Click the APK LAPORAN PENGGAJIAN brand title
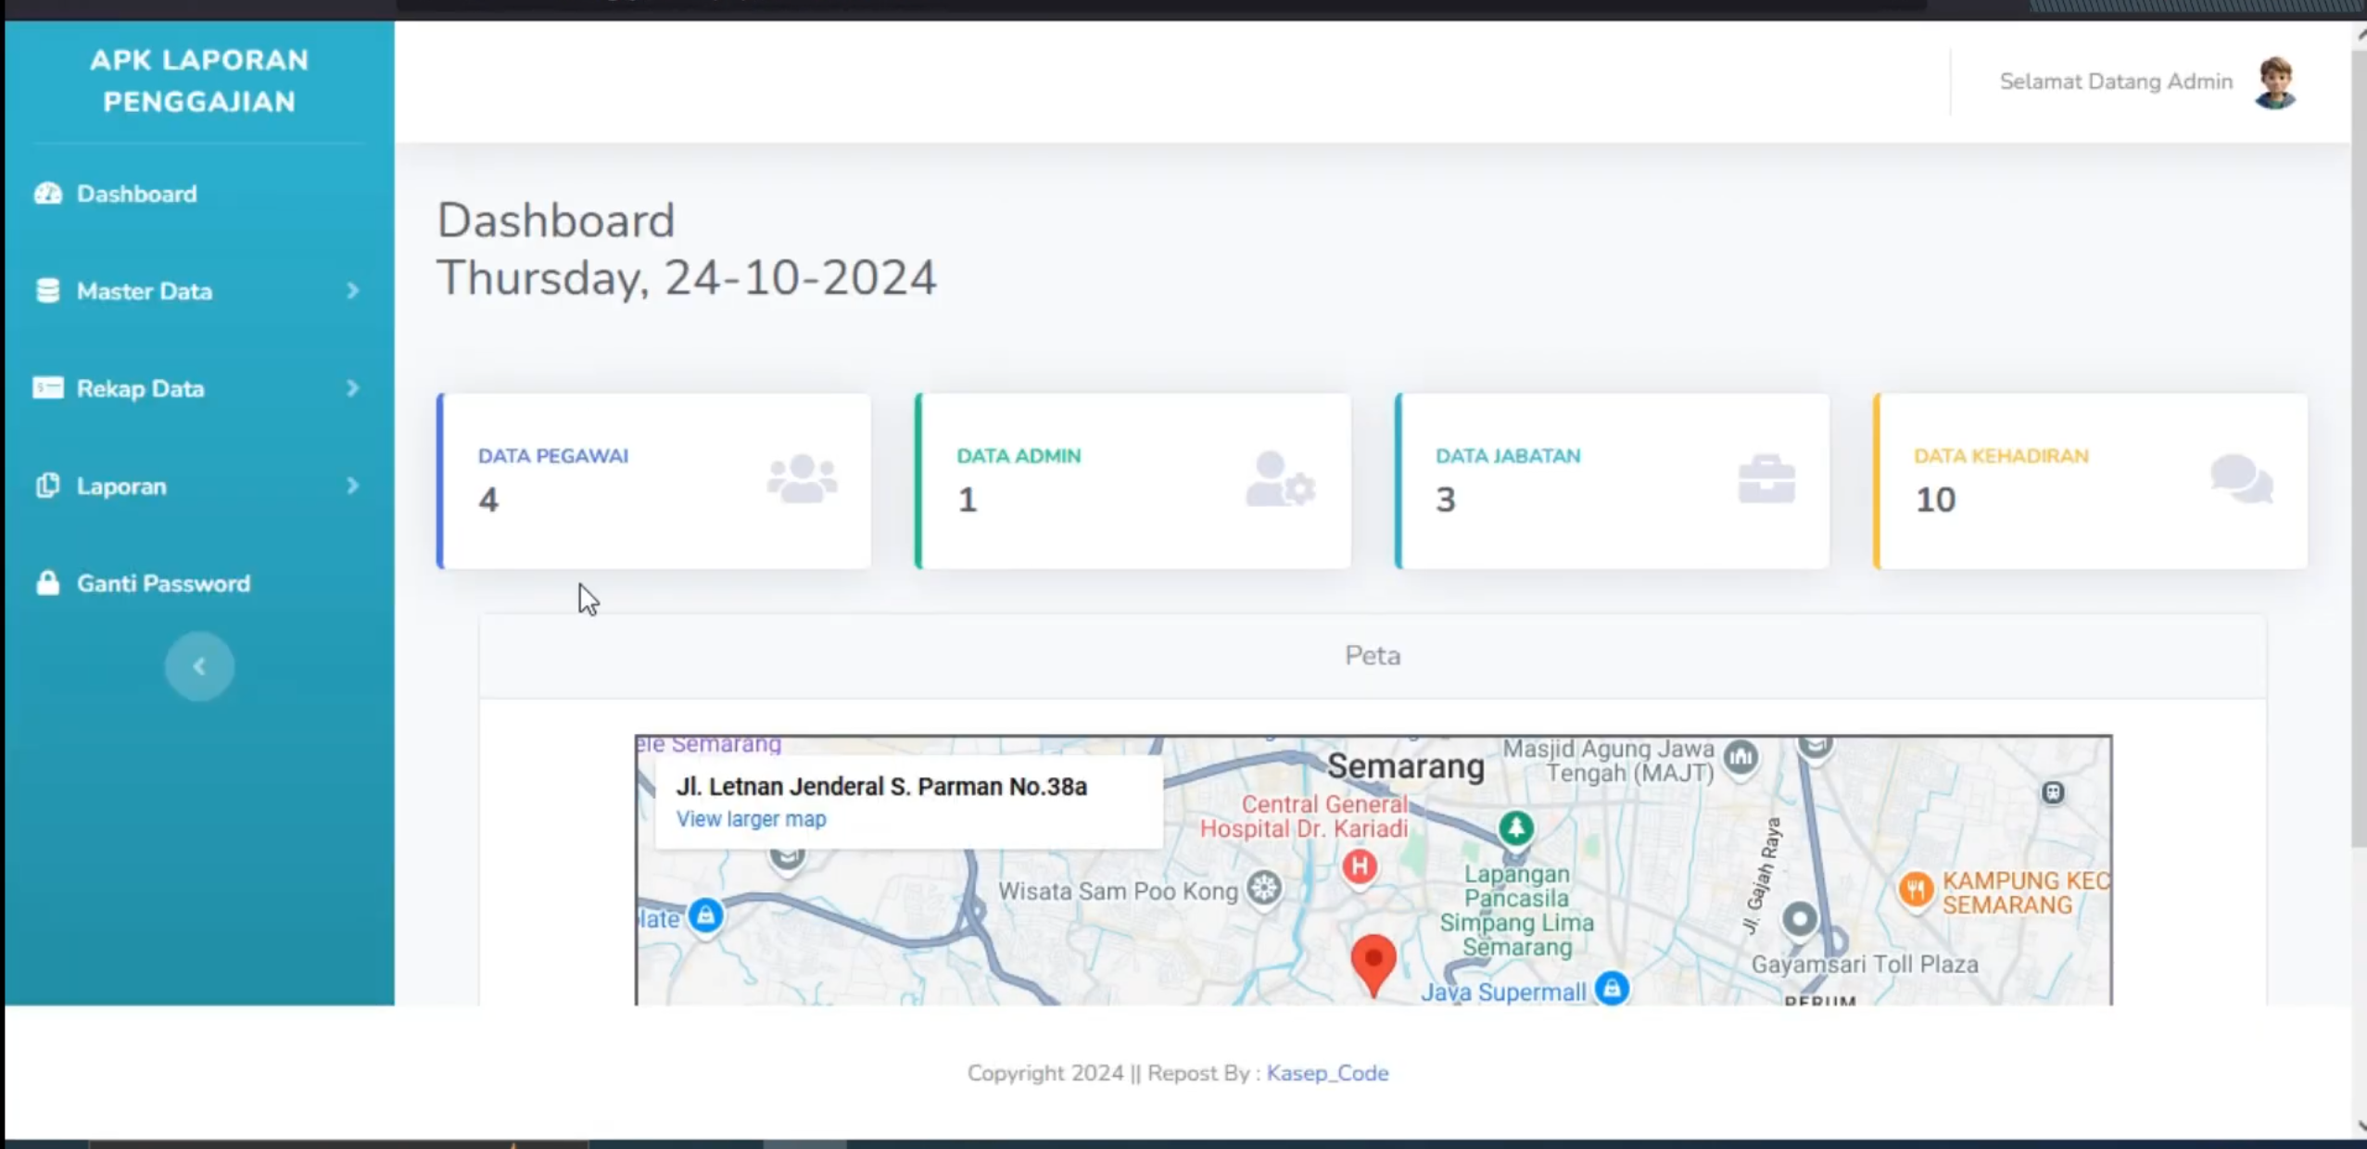This screenshot has height=1149, width=2367. pyautogui.click(x=199, y=81)
